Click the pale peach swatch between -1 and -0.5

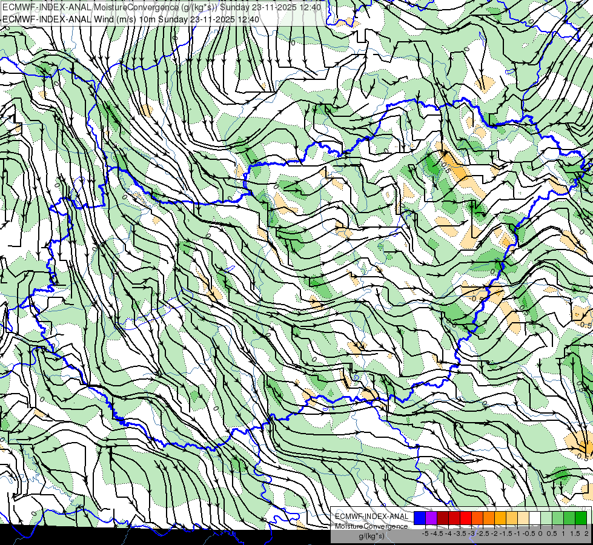point(523,518)
